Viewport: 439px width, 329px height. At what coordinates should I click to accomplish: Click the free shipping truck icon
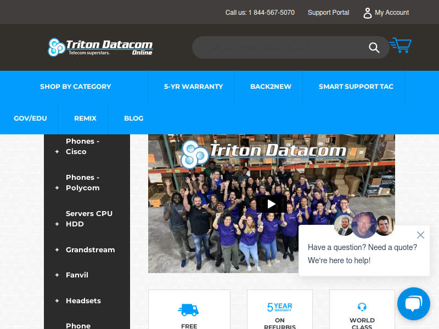coord(188,310)
